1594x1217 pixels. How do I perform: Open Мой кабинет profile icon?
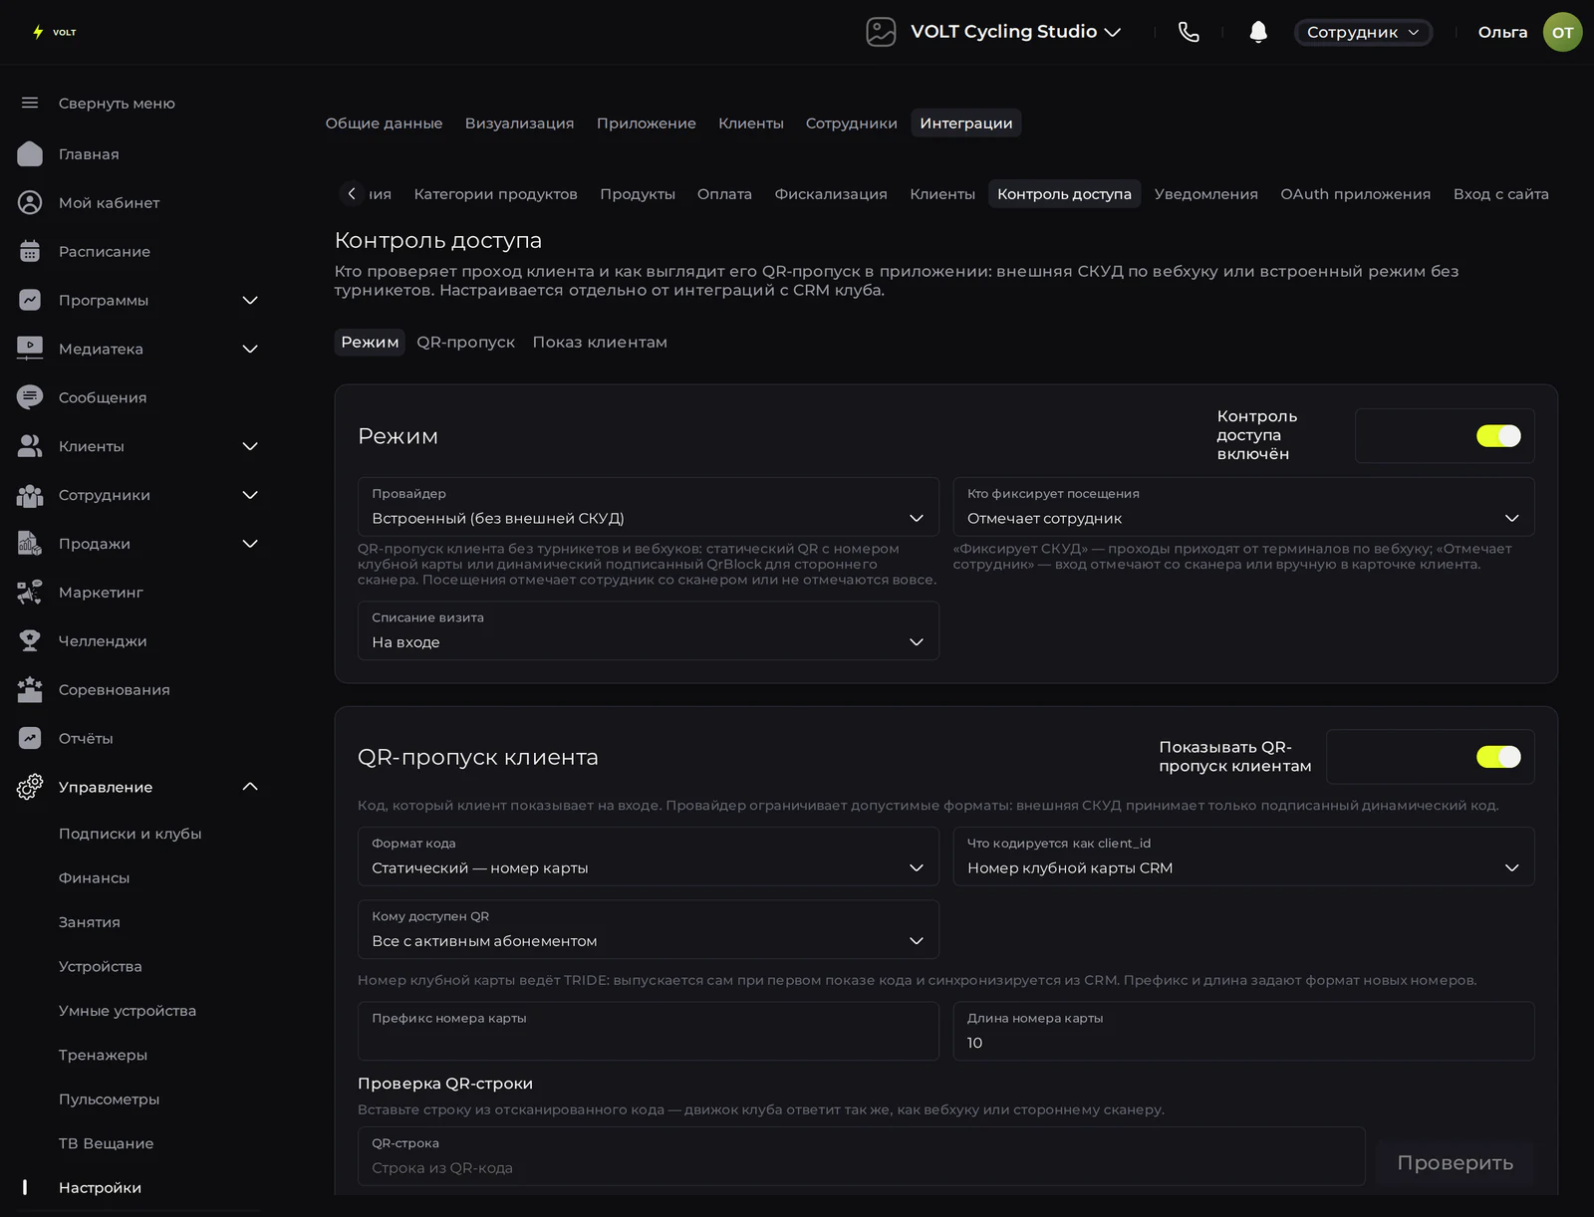coord(30,202)
